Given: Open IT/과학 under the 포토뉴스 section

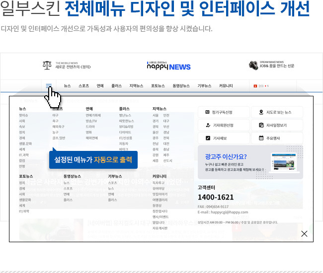Looking at the screenshot, I should 24,211.
